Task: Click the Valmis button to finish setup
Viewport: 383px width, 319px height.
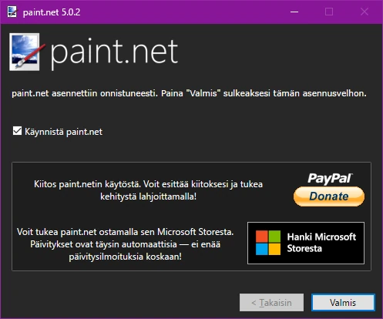Action: [343, 303]
